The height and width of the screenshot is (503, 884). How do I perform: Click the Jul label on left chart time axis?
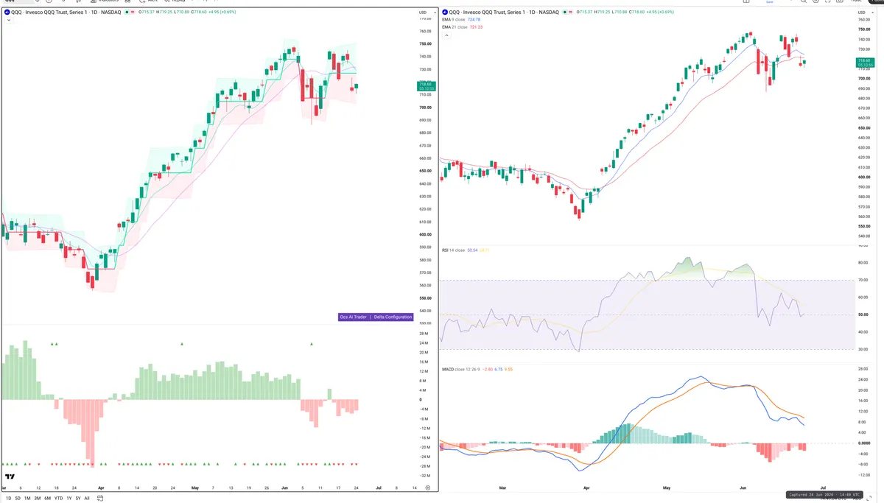click(379, 488)
